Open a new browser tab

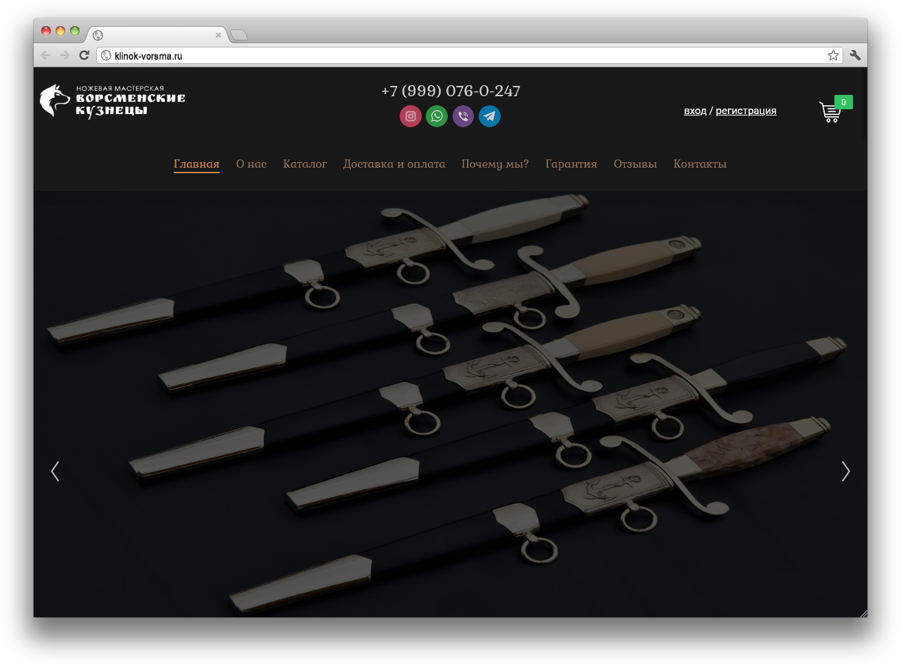[238, 35]
